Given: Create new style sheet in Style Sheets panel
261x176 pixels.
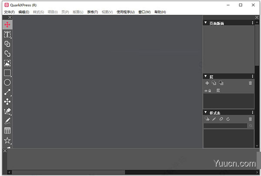Looking at the screenshot, I should coord(207,119).
